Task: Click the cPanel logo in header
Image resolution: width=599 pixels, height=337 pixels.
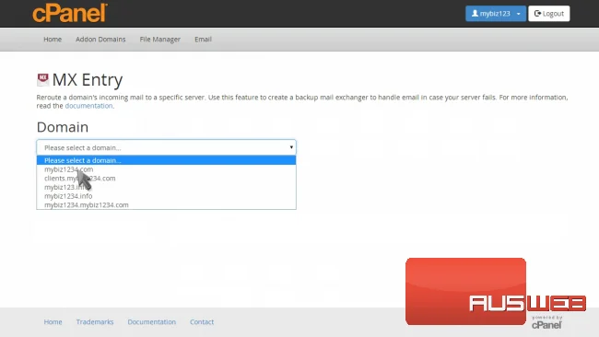Action: [70, 13]
